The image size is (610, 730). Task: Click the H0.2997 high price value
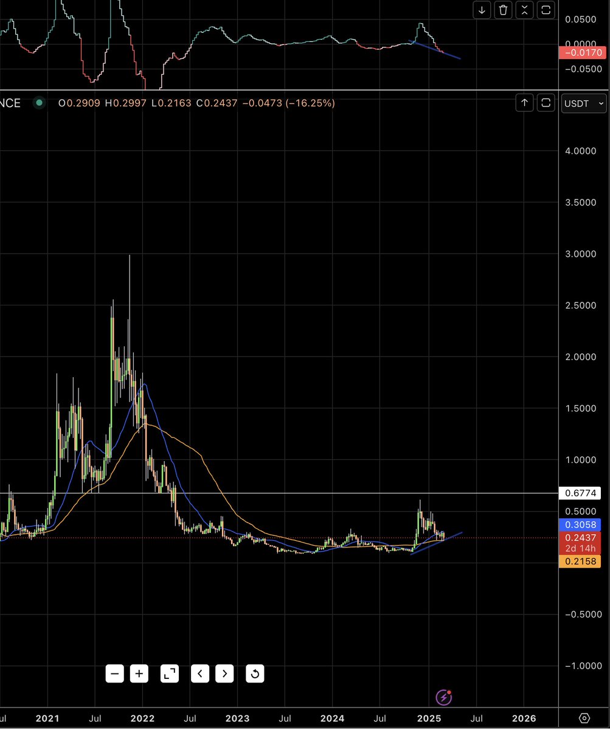click(126, 103)
